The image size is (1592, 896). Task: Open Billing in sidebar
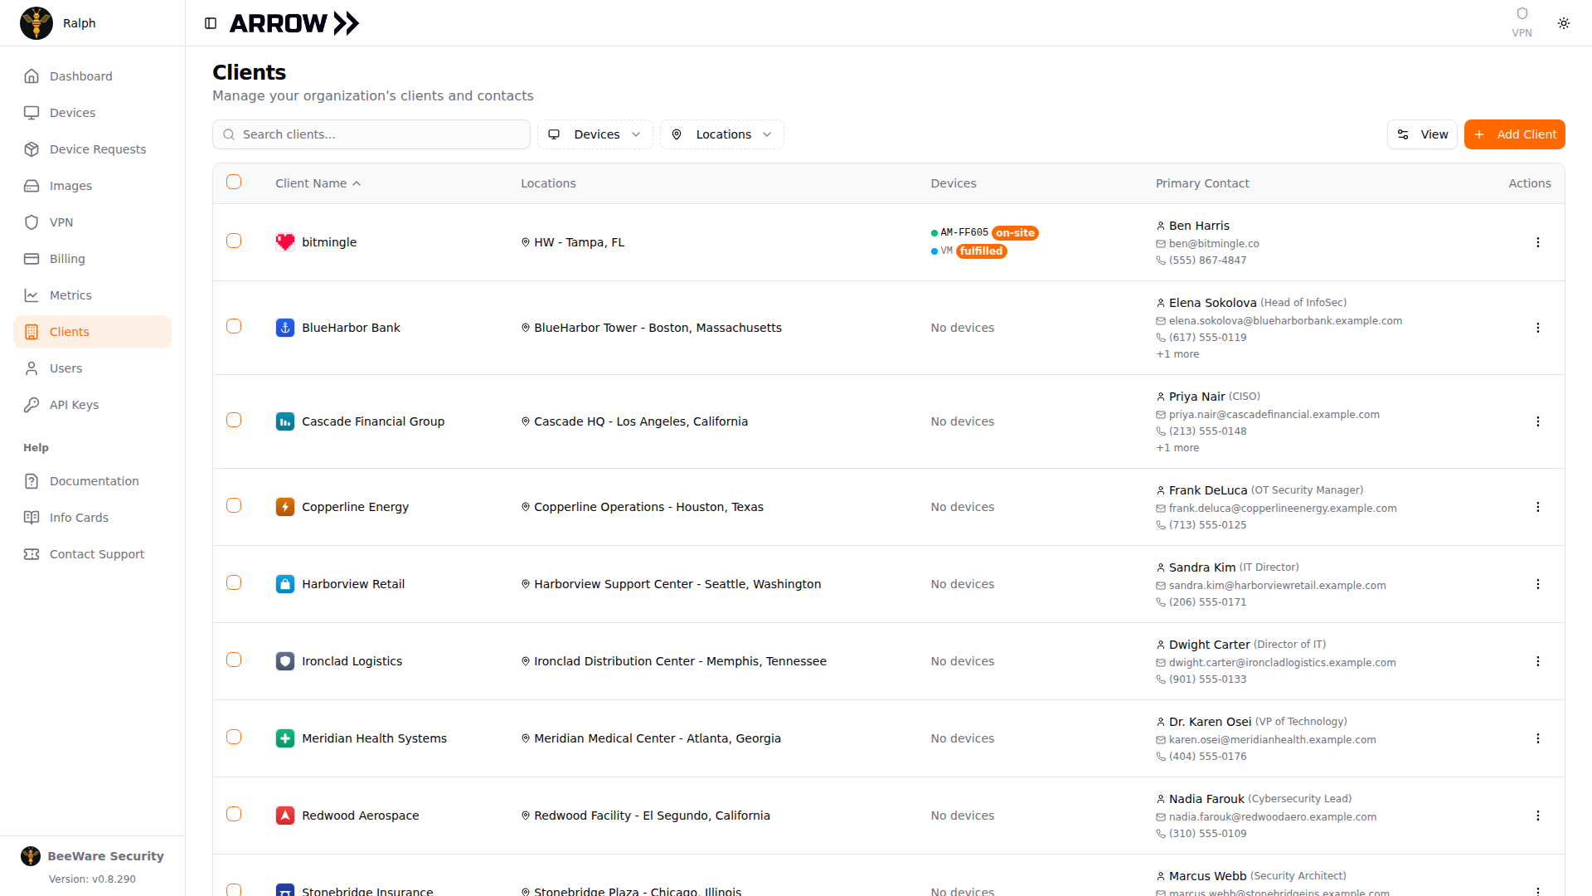tap(93, 259)
